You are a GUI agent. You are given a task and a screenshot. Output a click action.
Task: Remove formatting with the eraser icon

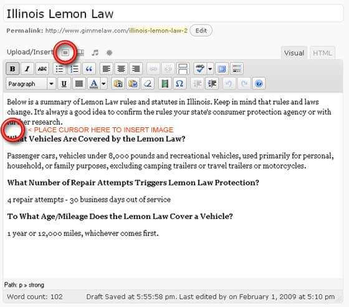point(148,84)
